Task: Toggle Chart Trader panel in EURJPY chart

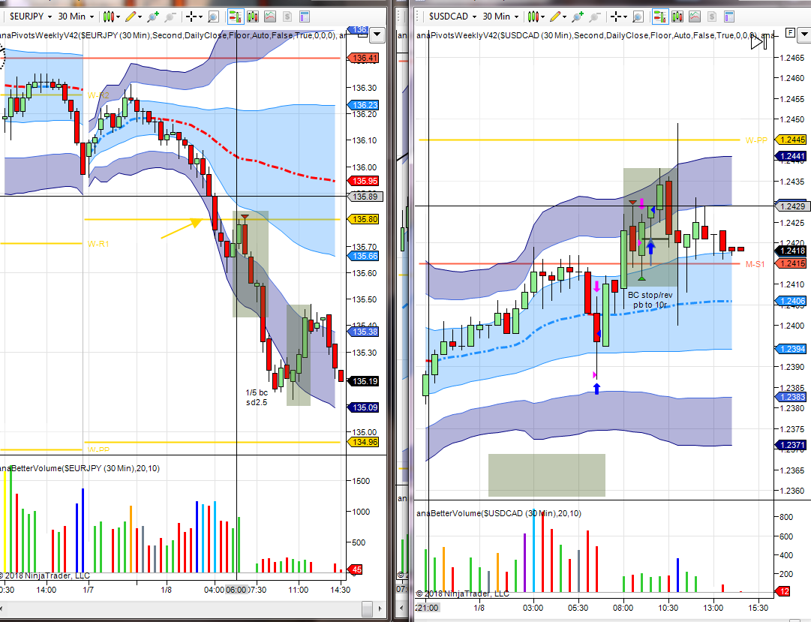Action: click(x=236, y=17)
